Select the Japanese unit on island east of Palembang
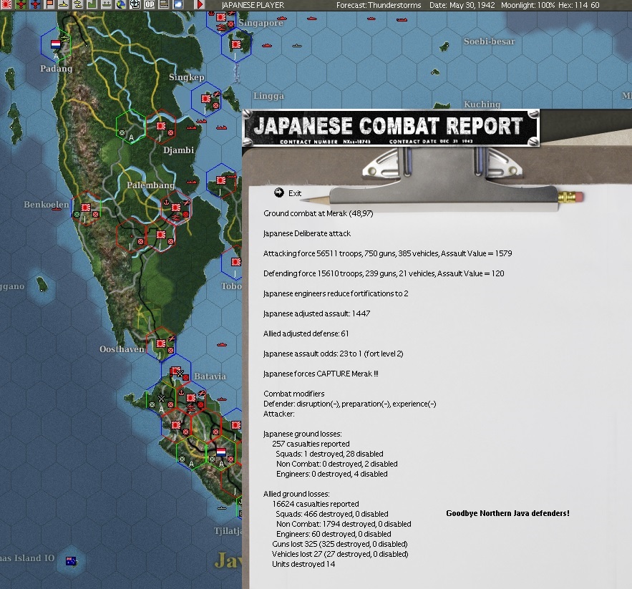This screenshot has width=632, height=589. click(221, 180)
